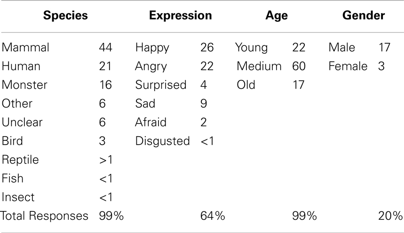Screen dimensions: 404x233
Task: Click the Angry value 22
Action: 207,66
